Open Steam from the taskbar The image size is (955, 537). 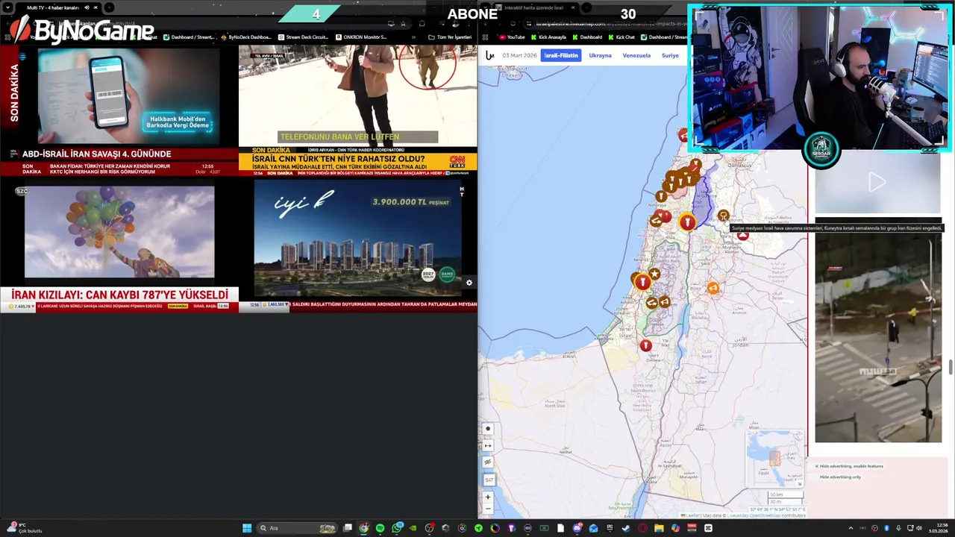click(626, 528)
